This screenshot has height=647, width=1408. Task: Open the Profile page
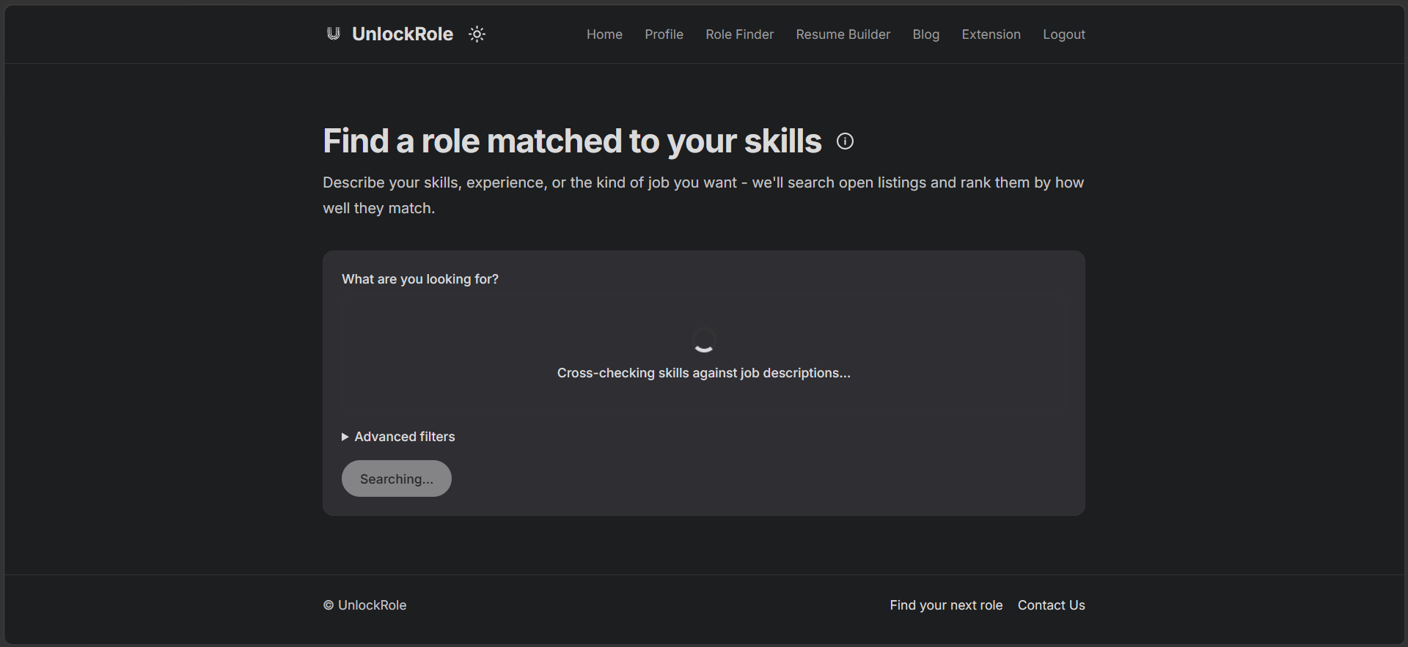tap(664, 34)
